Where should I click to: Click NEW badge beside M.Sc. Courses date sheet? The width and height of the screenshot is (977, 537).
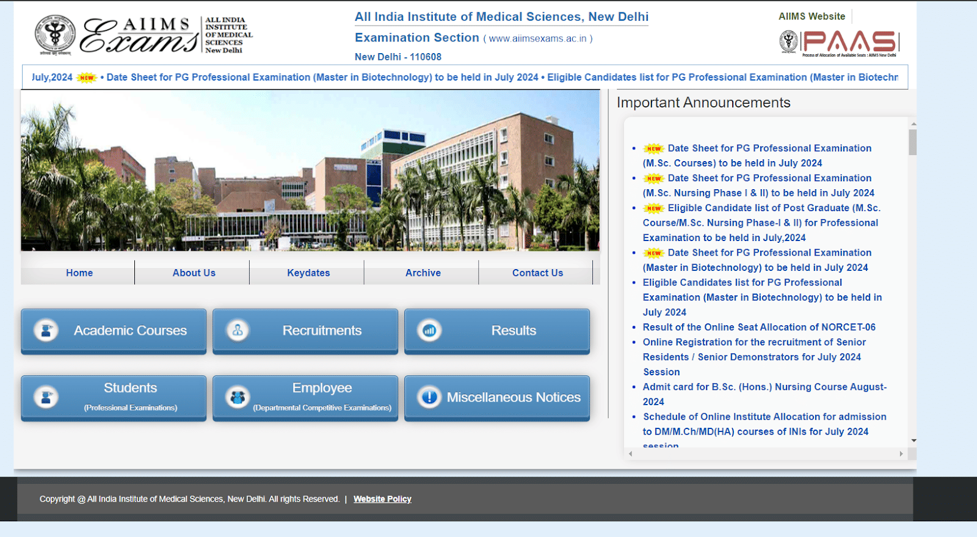(x=653, y=148)
